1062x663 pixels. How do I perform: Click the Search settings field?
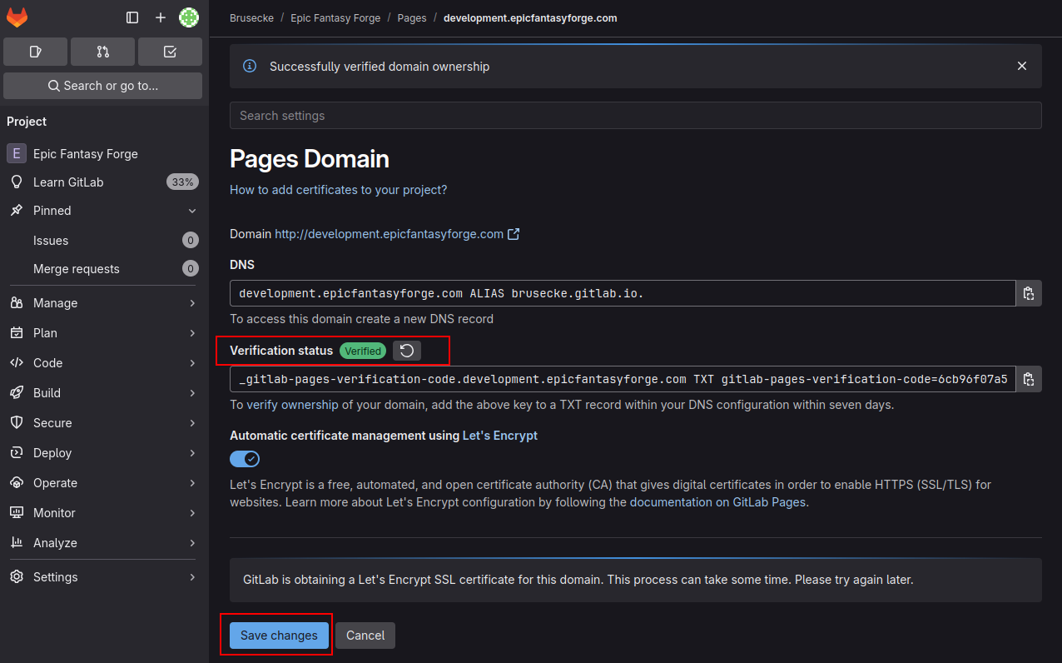coord(636,116)
